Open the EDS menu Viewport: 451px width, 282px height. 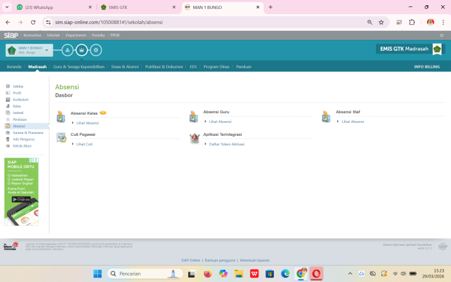[x=193, y=67]
